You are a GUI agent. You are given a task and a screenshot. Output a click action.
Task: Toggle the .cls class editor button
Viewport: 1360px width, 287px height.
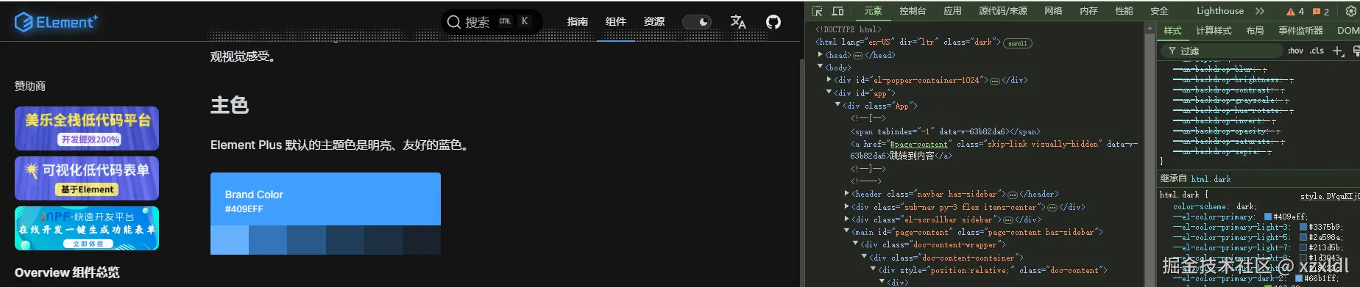click(x=1317, y=51)
